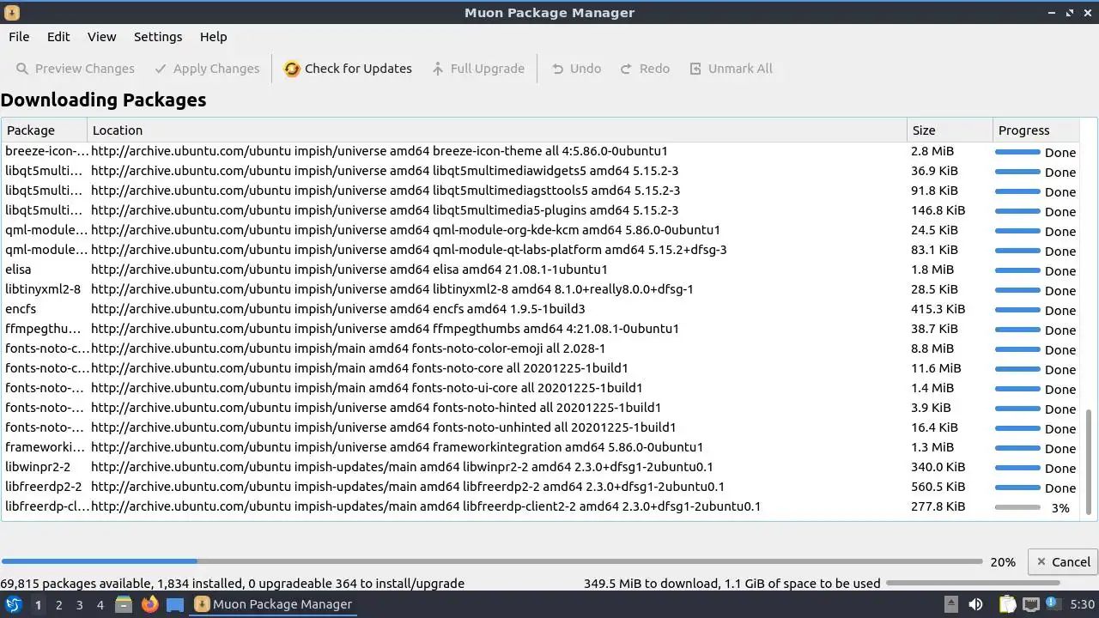The height and width of the screenshot is (618, 1099).
Task: Click the Unmark All toolbar button
Action: pos(731,69)
